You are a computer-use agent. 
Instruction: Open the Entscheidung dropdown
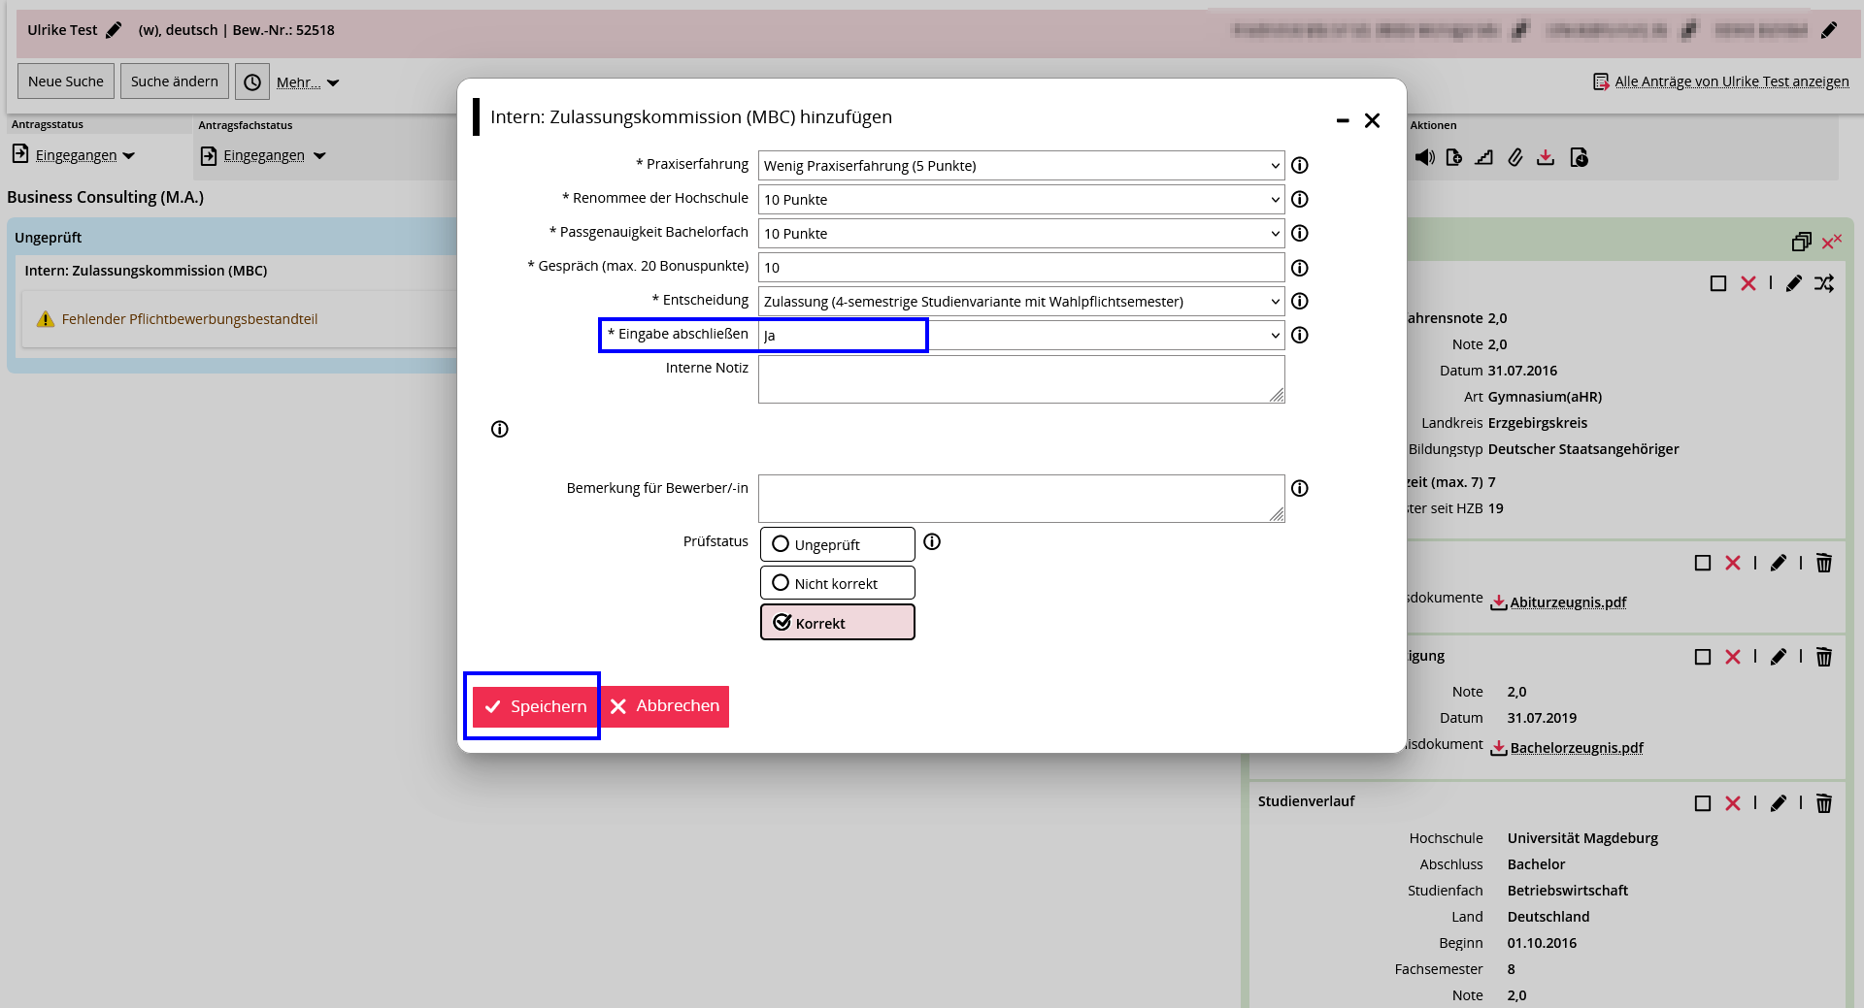click(x=1020, y=302)
